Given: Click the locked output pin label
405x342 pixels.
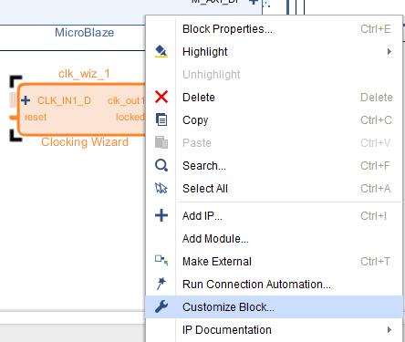Looking at the screenshot, I should click(x=130, y=117).
